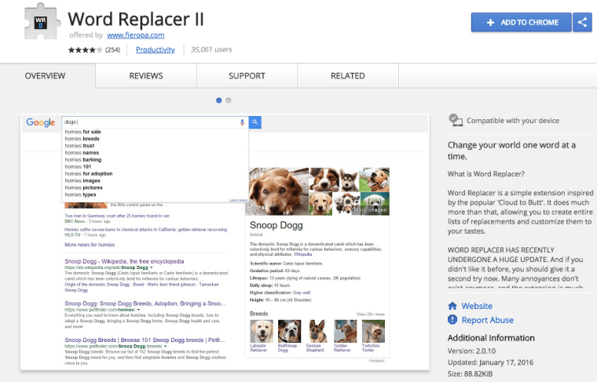This screenshot has height=382, width=597.
Task: Switch to the RELATED tab
Action: point(348,75)
